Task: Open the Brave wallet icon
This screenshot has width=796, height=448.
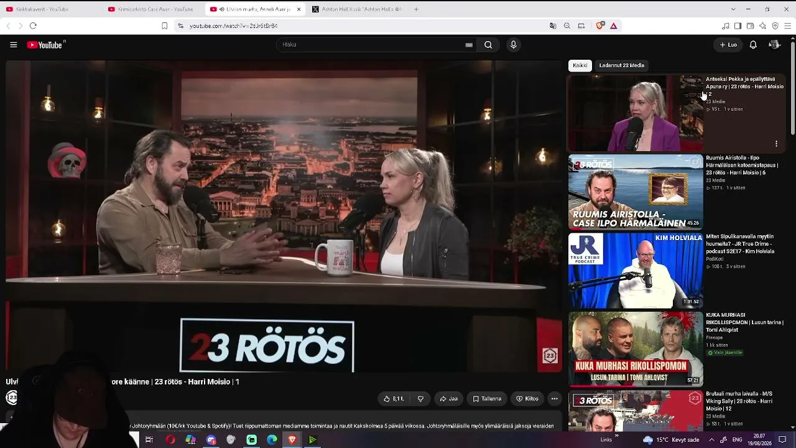Action: 750,26
